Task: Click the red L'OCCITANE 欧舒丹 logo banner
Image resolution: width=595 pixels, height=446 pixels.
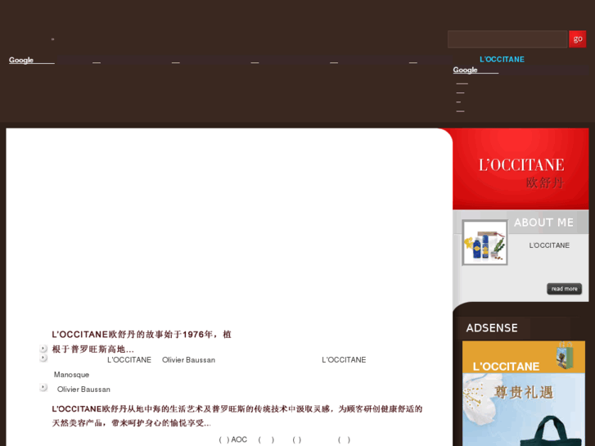Action: (x=521, y=169)
